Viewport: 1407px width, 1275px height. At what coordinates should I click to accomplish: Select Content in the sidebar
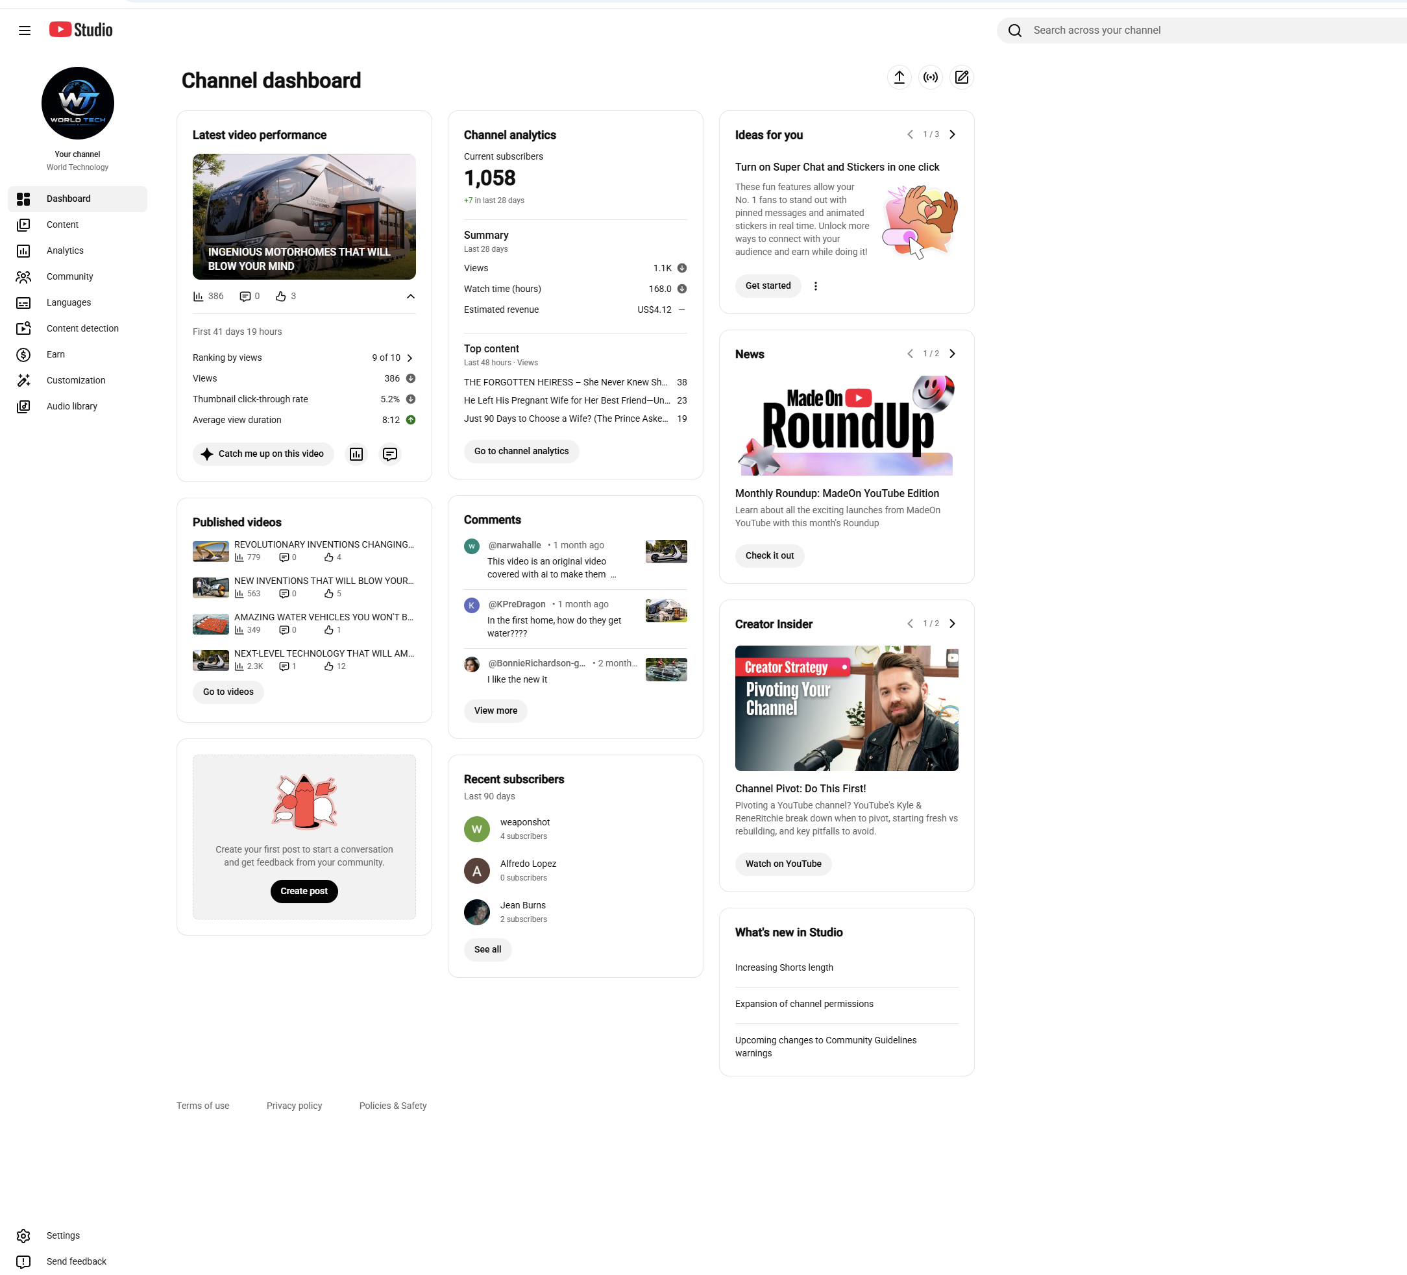pyautogui.click(x=77, y=225)
